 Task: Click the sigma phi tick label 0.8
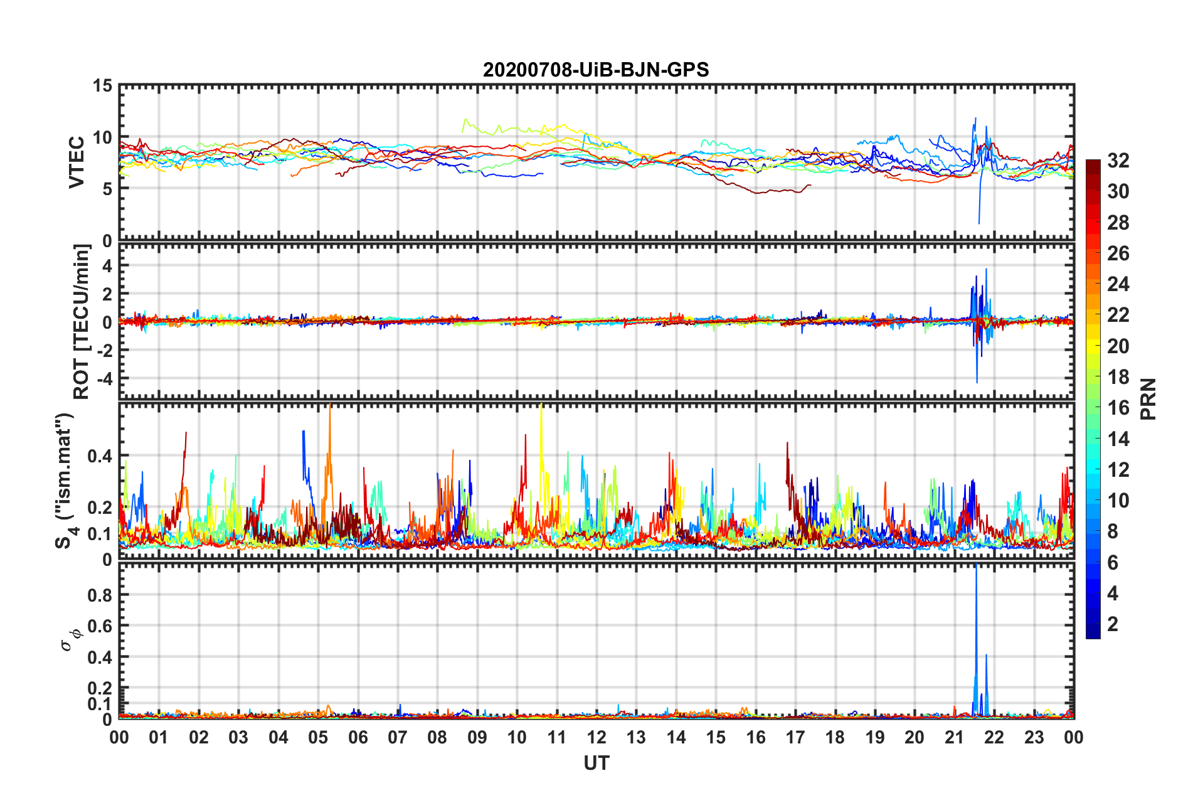tap(99, 595)
